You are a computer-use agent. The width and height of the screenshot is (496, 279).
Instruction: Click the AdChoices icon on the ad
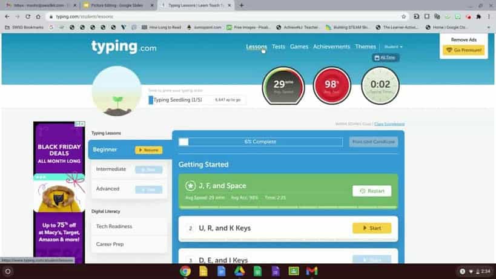pos(77,124)
